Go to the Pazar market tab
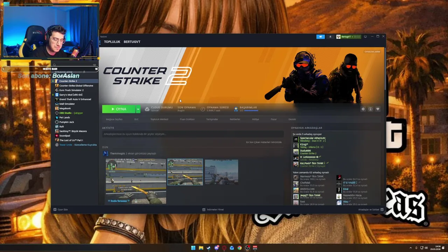 click(x=274, y=119)
